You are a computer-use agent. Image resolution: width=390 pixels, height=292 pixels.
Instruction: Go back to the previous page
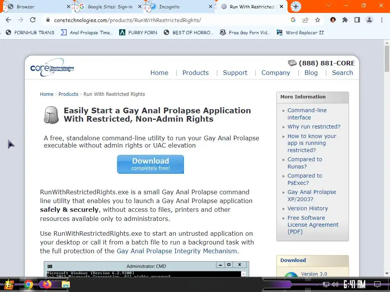[8, 20]
